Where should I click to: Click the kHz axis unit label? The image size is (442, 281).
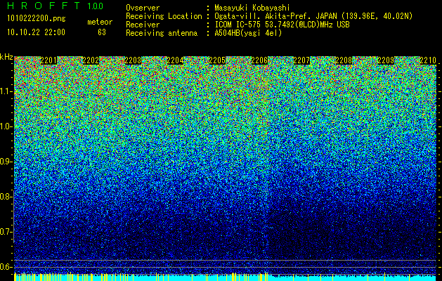coord(6,57)
